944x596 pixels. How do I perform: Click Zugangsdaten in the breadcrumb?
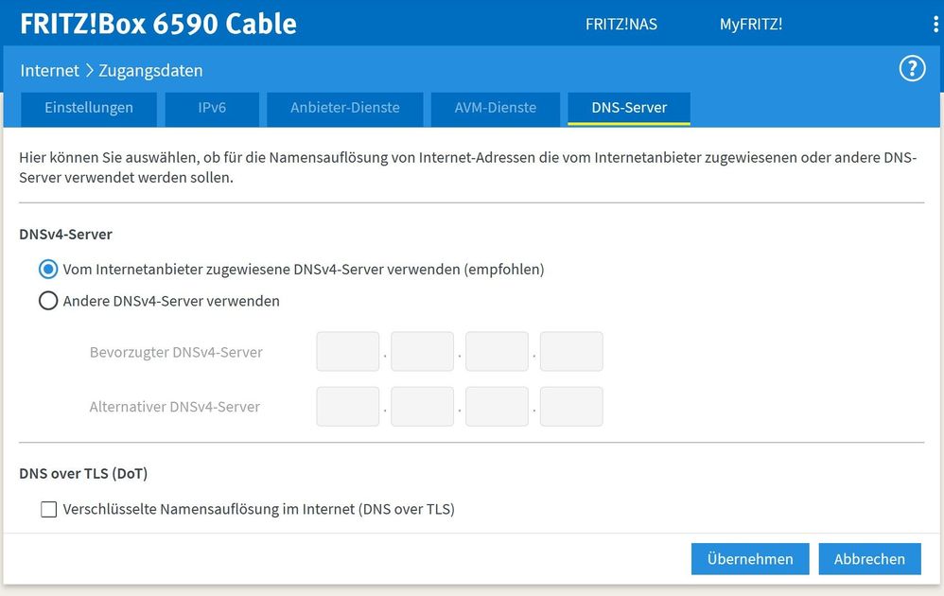pos(150,70)
